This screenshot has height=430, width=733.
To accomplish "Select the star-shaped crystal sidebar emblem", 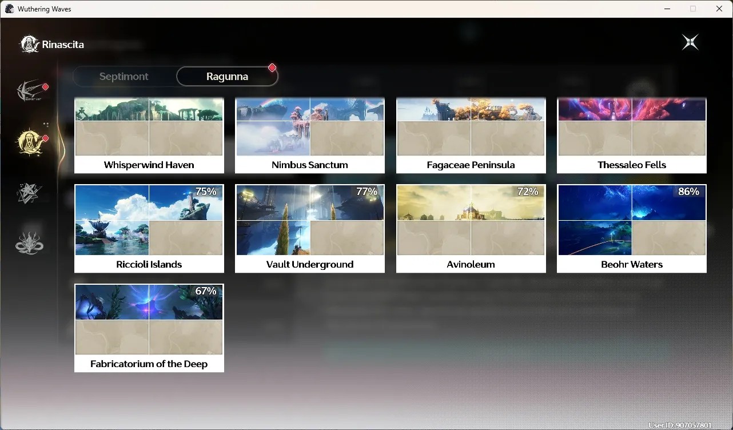I will (29, 193).
